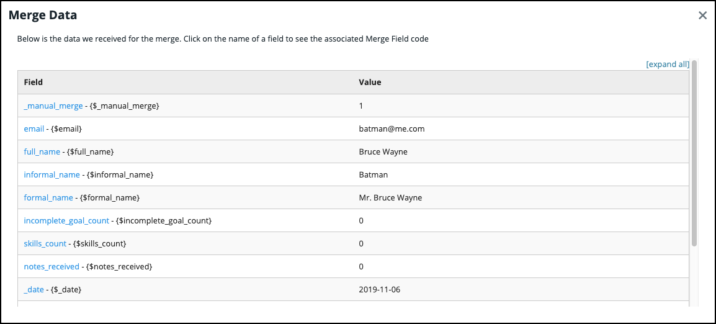Click the Mr. Bruce Wayne value
This screenshot has height=324, width=716.
[x=390, y=198]
